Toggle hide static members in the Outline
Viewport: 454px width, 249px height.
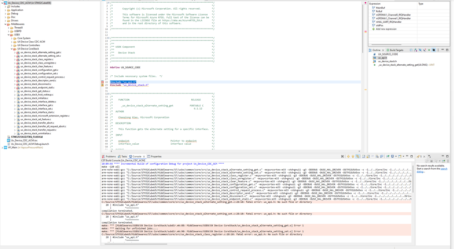(424, 50)
